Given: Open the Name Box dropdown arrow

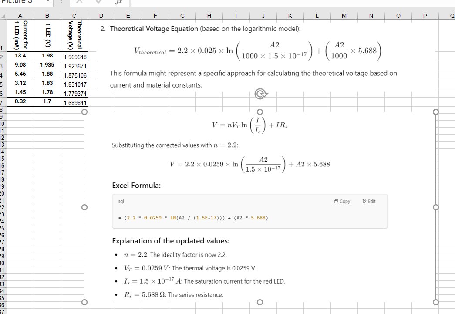Looking at the screenshot, I should click(x=48, y=2).
